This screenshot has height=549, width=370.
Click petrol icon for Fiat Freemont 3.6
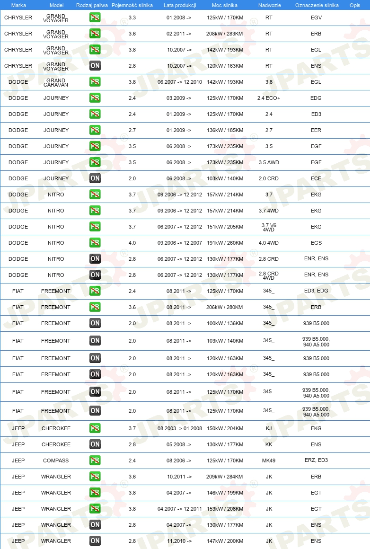(x=95, y=308)
